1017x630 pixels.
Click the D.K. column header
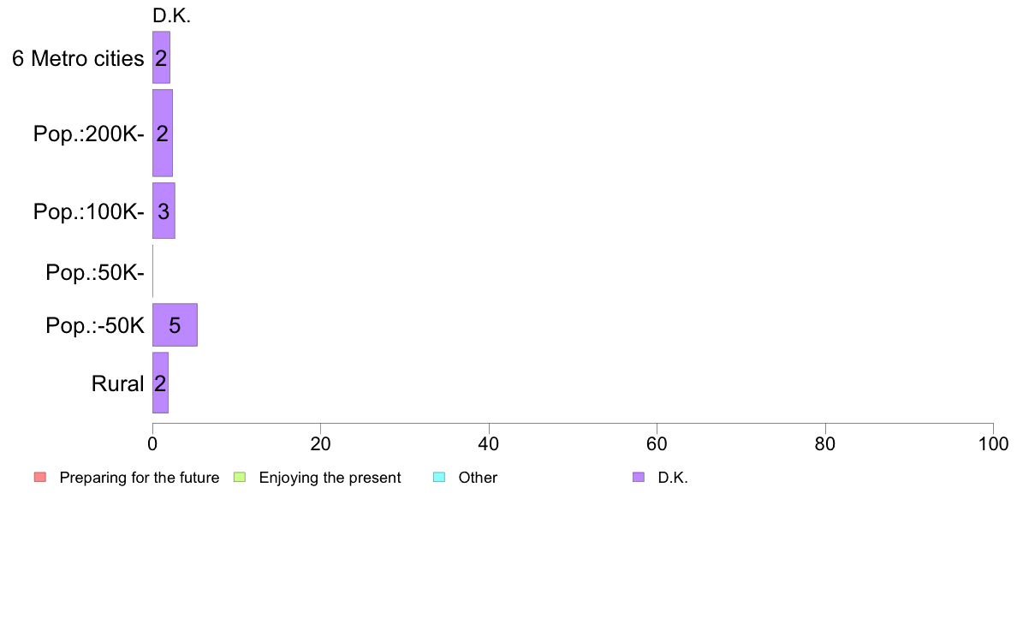coord(171,16)
